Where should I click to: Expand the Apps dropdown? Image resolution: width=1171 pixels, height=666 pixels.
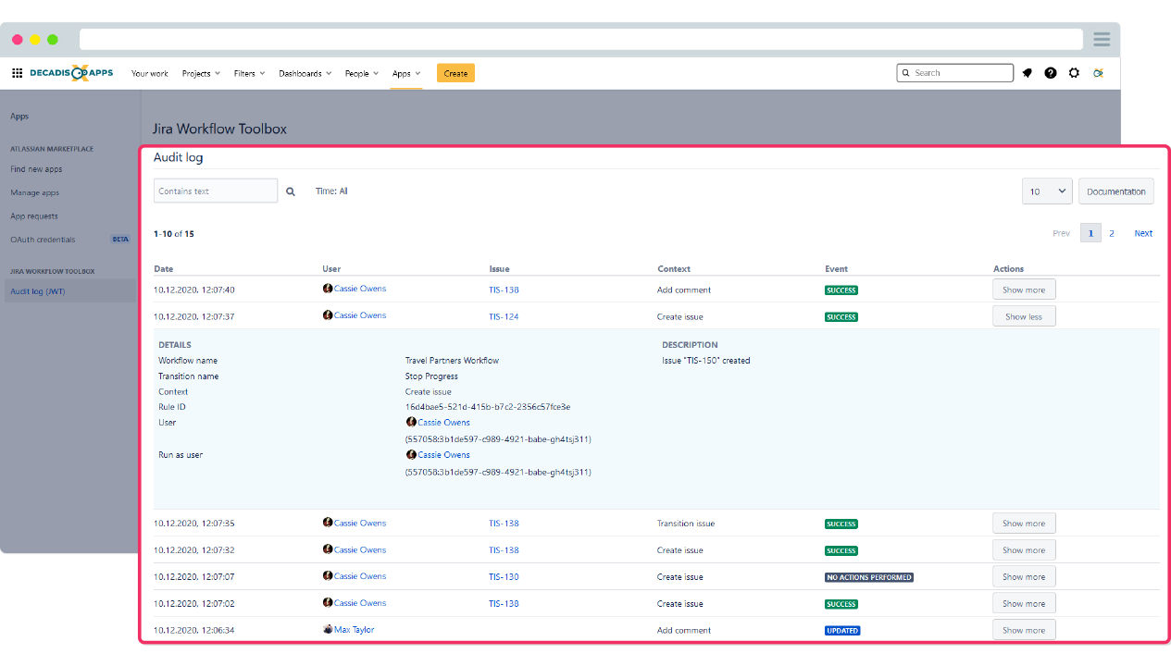[x=406, y=73]
